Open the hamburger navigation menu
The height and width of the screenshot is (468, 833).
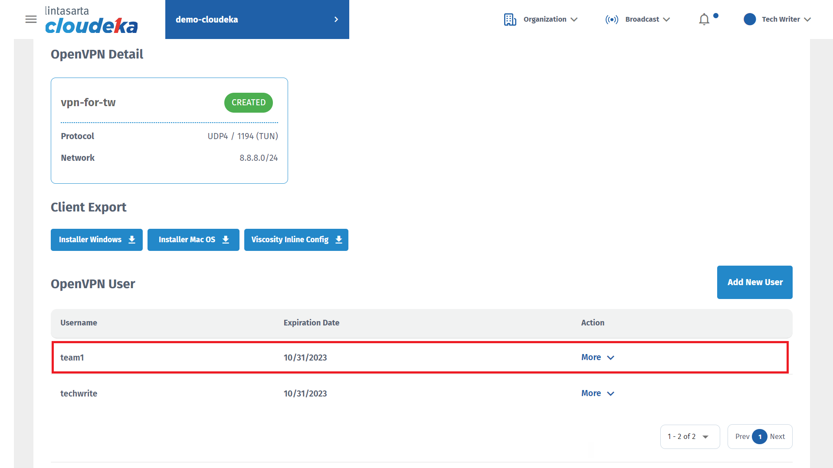(31, 19)
